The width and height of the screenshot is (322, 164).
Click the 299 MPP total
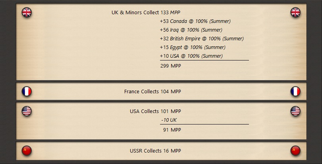point(171,66)
